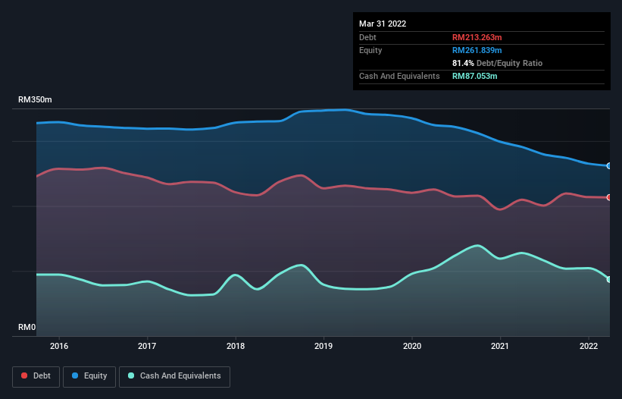This screenshot has height=399, width=622.
Task: Click the 2016 axis label
Action: [x=58, y=346]
